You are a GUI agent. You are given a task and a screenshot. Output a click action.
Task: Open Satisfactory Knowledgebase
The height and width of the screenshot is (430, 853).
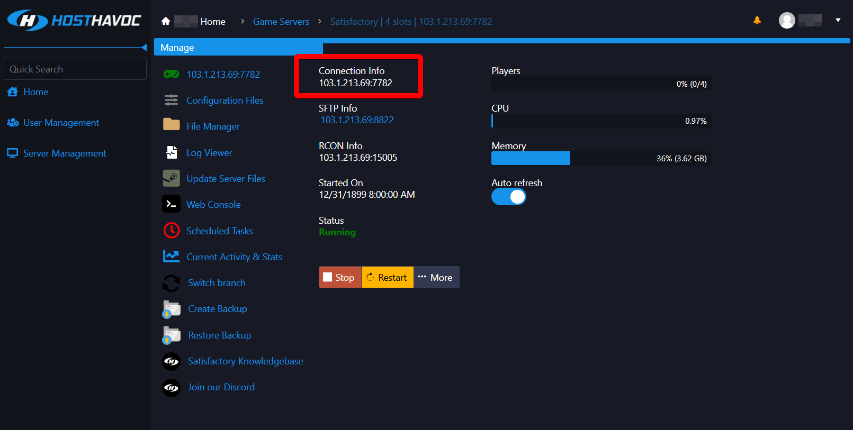click(x=245, y=361)
